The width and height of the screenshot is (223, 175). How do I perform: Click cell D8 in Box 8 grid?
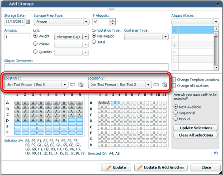71,120
